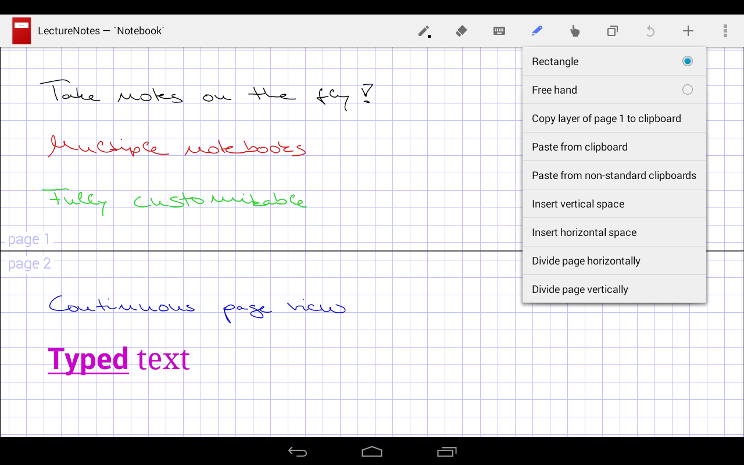Click the LectureNotes app icon
The image size is (744, 465).
coord(21,30)
